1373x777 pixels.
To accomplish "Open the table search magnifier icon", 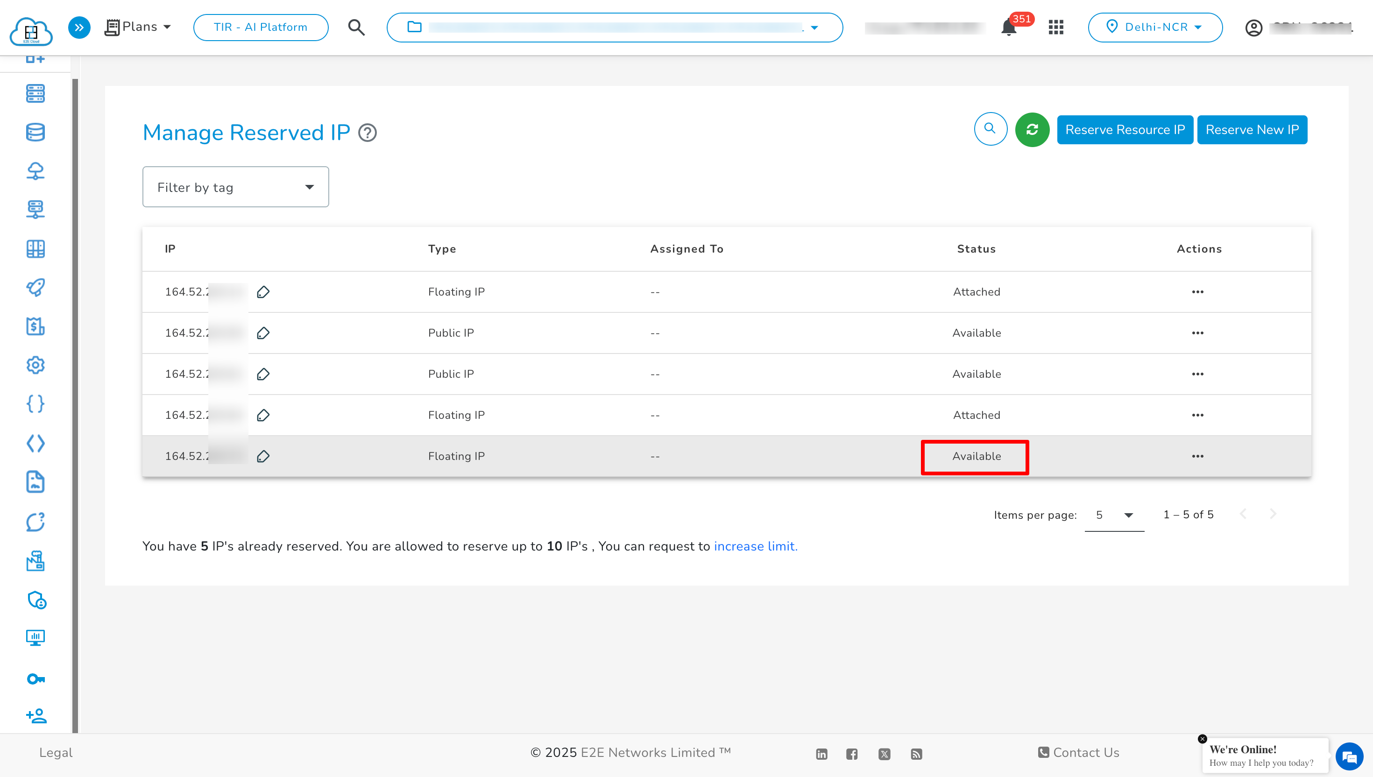I will (991, 129).
